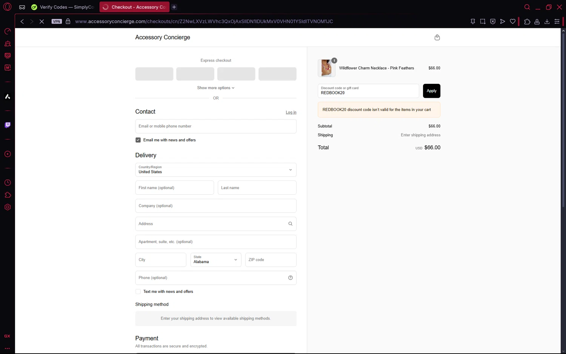Click the profile icon in toolbar
The width and height of the screenshot is (566, 354).
(537, 22)
